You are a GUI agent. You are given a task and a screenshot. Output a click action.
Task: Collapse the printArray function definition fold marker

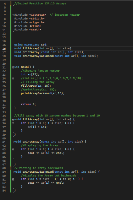coord(13,142)
